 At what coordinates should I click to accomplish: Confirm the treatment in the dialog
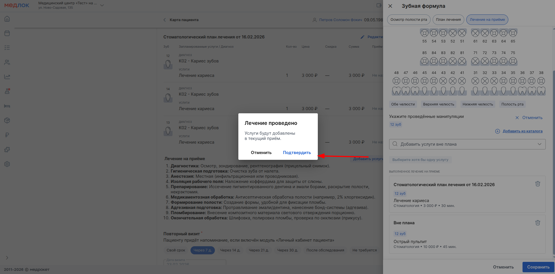[x=297, y=153]
